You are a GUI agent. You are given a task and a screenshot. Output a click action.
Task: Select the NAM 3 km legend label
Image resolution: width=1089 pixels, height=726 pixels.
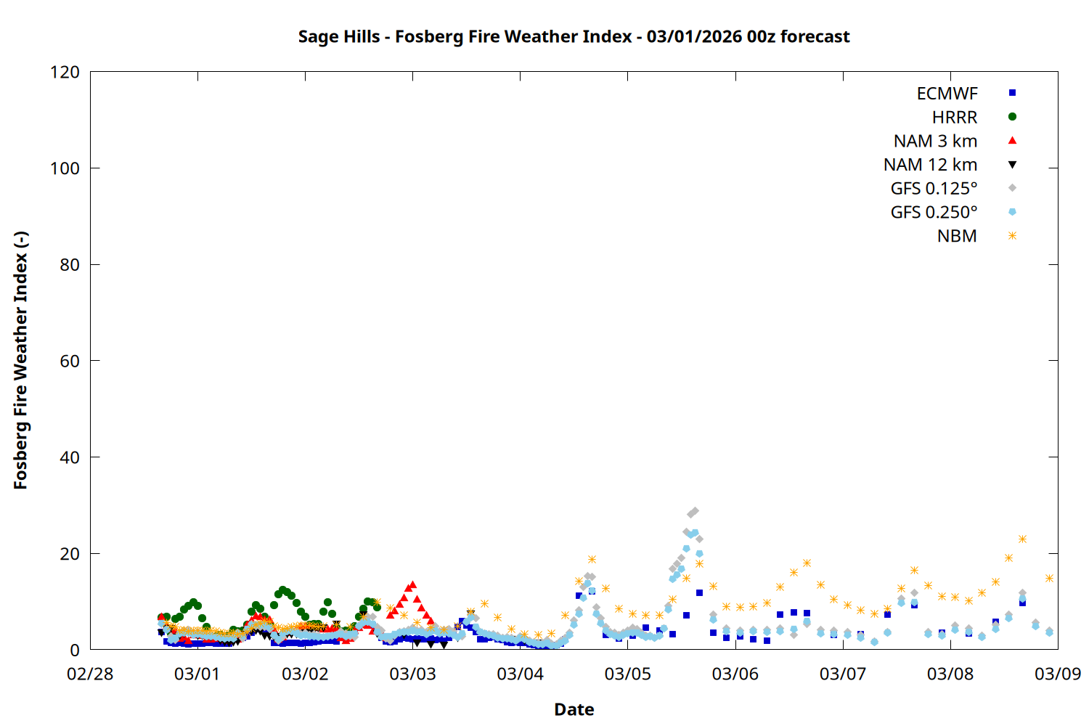[x=935, y=141]
